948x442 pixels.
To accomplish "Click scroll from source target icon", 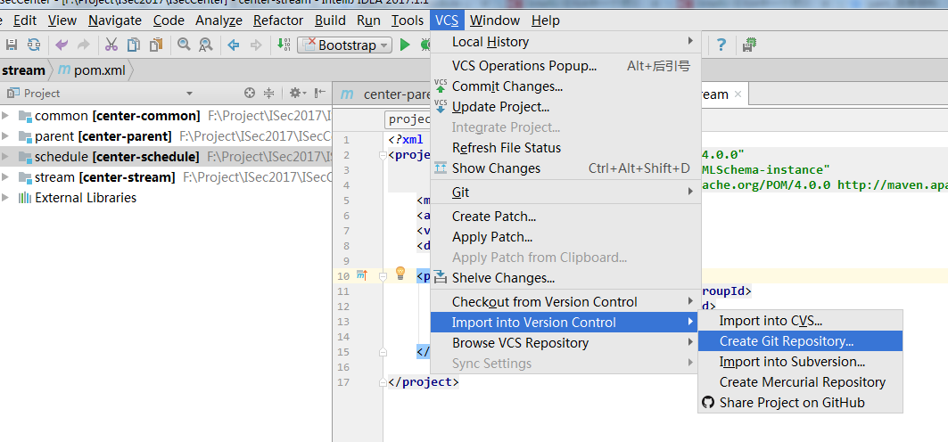I will pos(250,93).
